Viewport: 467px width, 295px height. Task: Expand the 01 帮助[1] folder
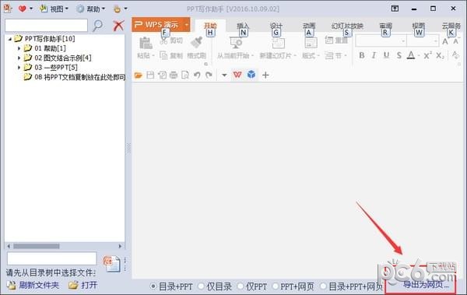pos(19,48)
